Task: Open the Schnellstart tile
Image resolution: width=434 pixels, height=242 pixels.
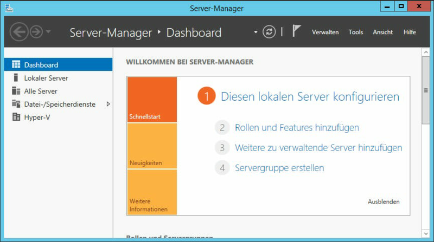Action: [152, 100]
